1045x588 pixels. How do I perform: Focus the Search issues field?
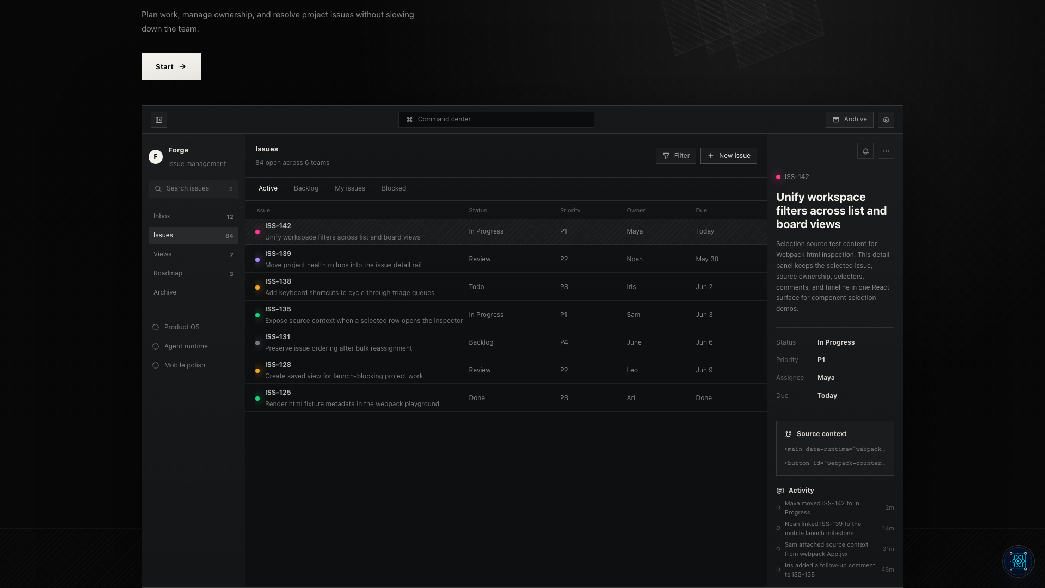coord(193,189)
